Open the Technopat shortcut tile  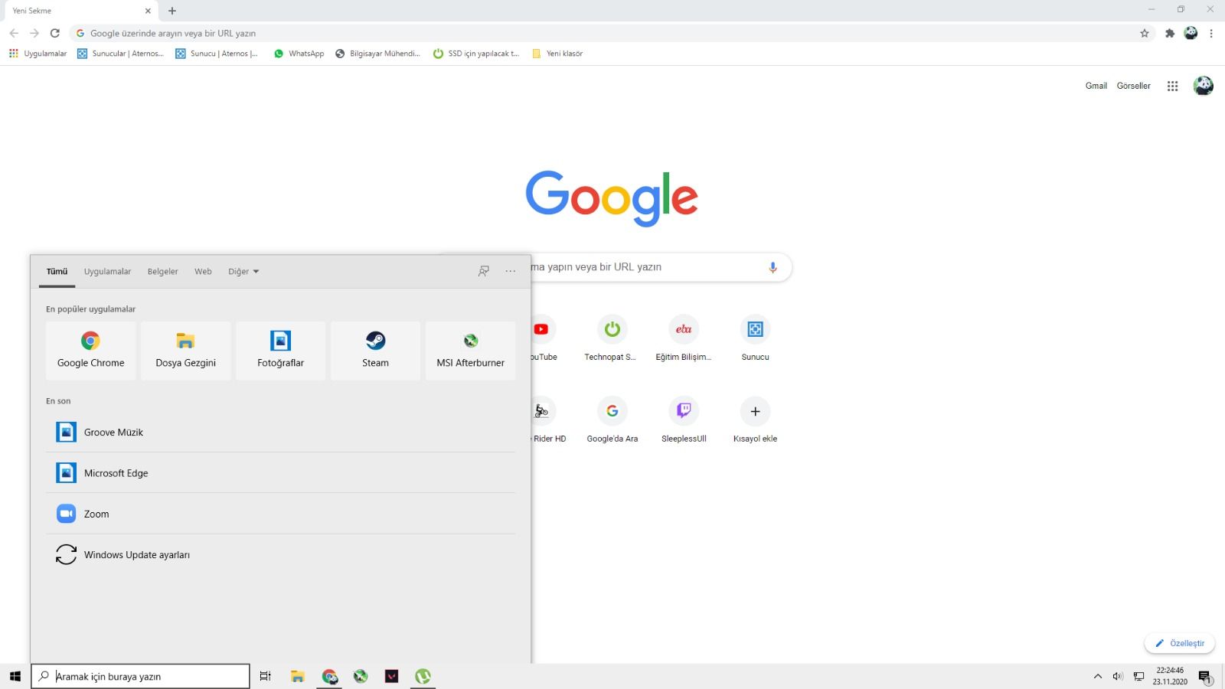click(612, 338)
